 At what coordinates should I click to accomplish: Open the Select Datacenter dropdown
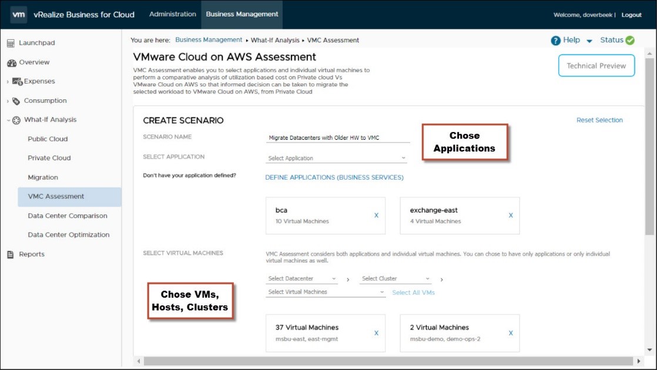point(301,278)
